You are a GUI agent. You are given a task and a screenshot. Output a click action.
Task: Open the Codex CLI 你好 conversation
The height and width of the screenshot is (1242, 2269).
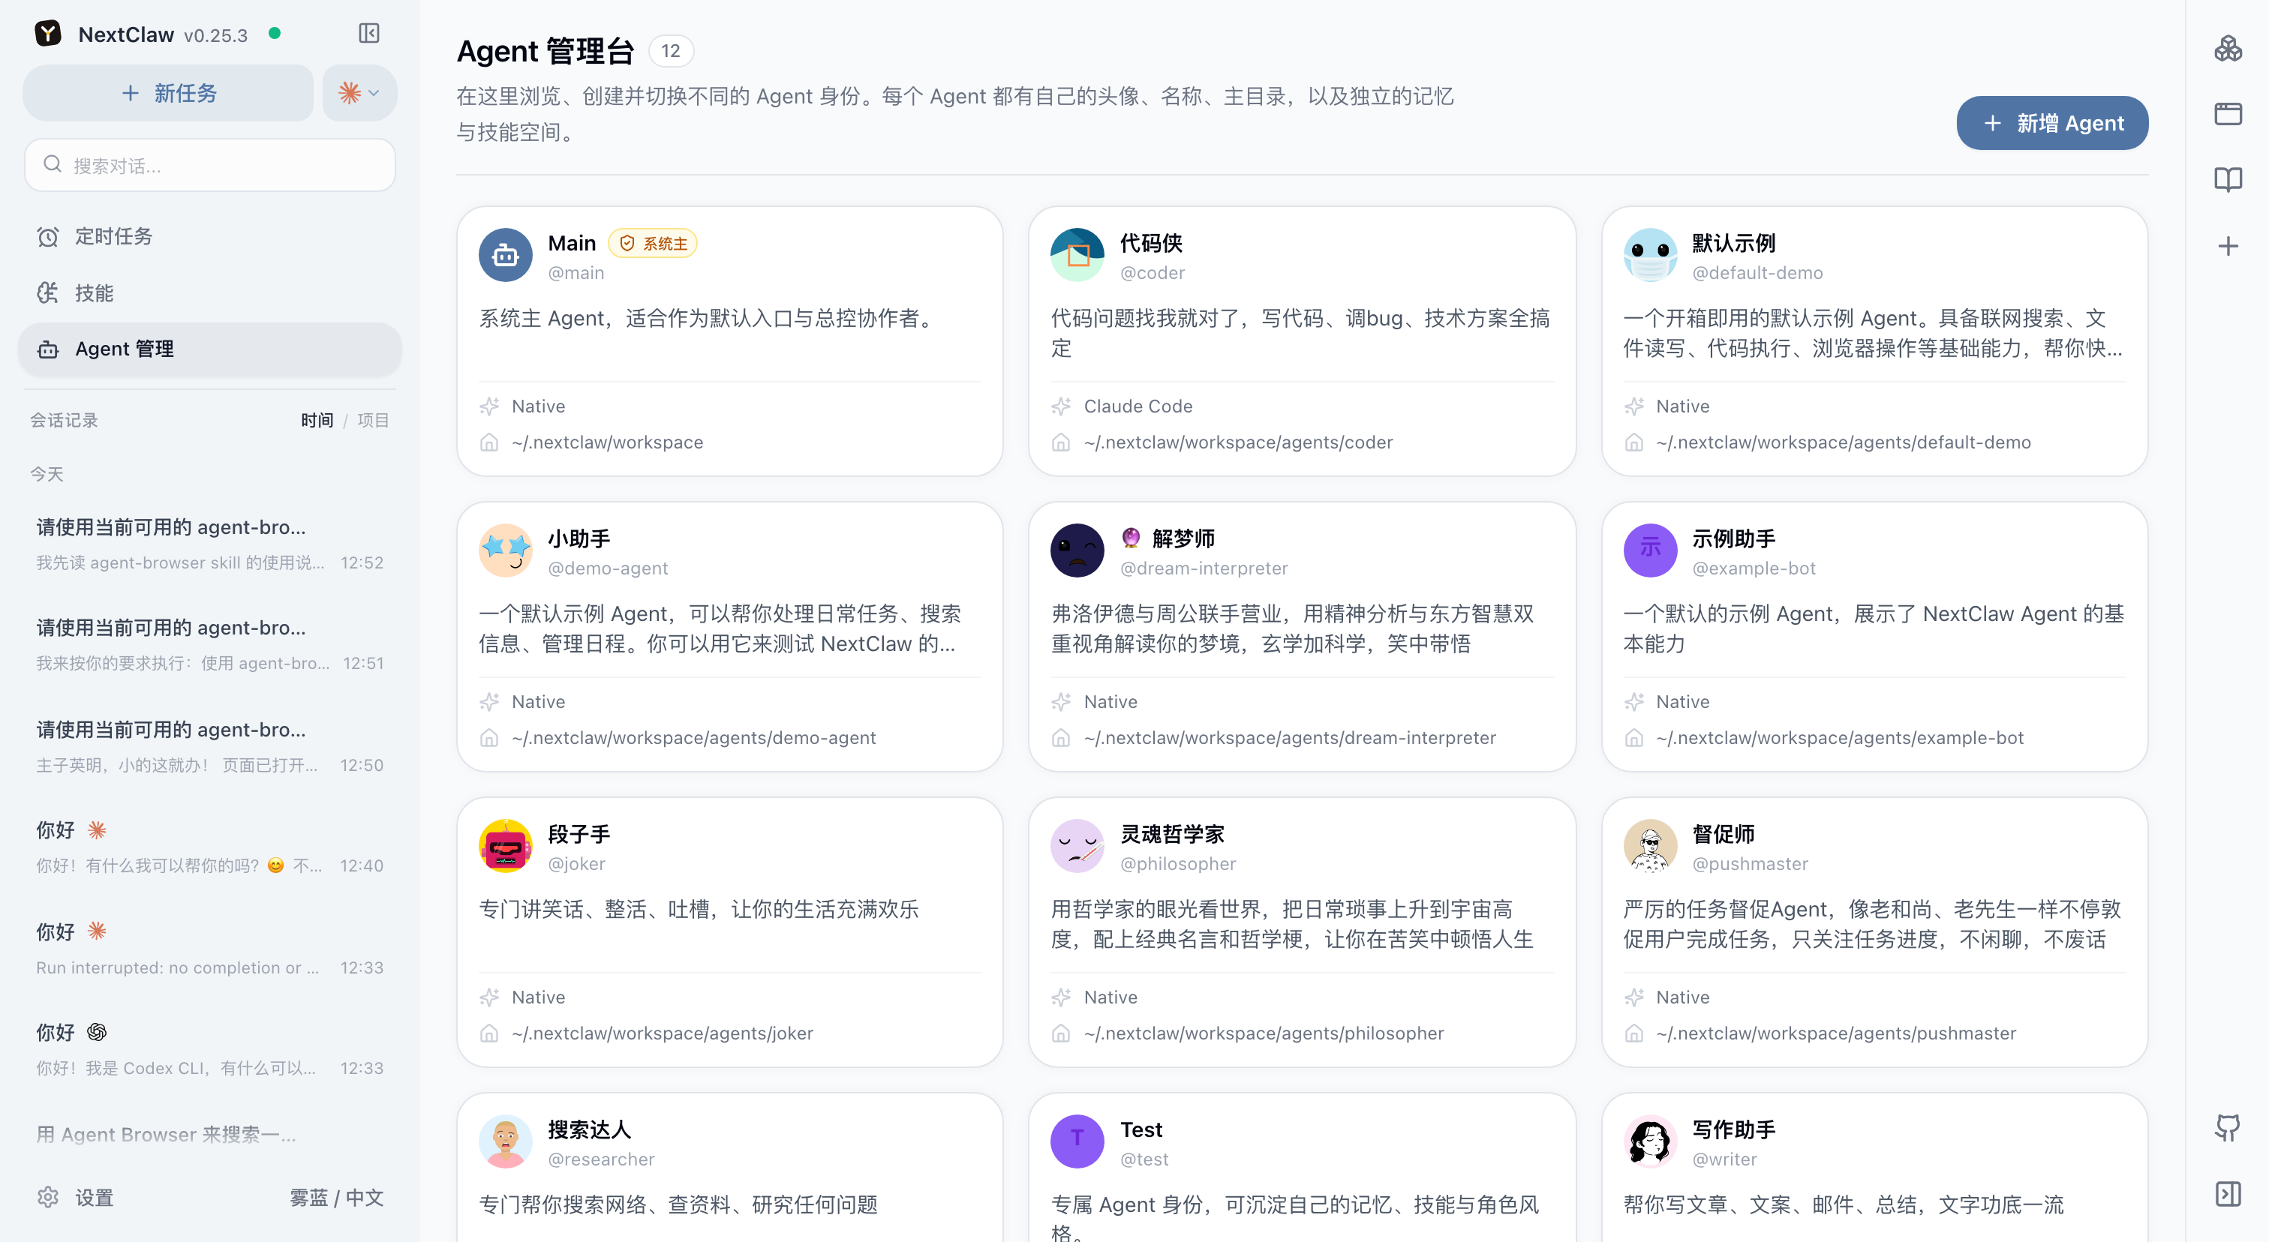pyautogui.click(x=209, y=1049)
